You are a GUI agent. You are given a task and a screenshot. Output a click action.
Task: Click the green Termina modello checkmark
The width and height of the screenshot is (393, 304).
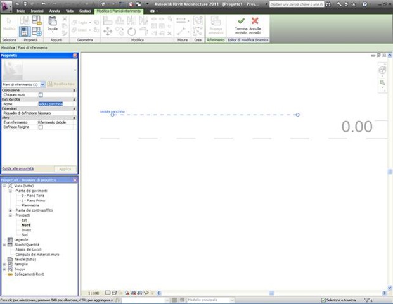(241, 21)
